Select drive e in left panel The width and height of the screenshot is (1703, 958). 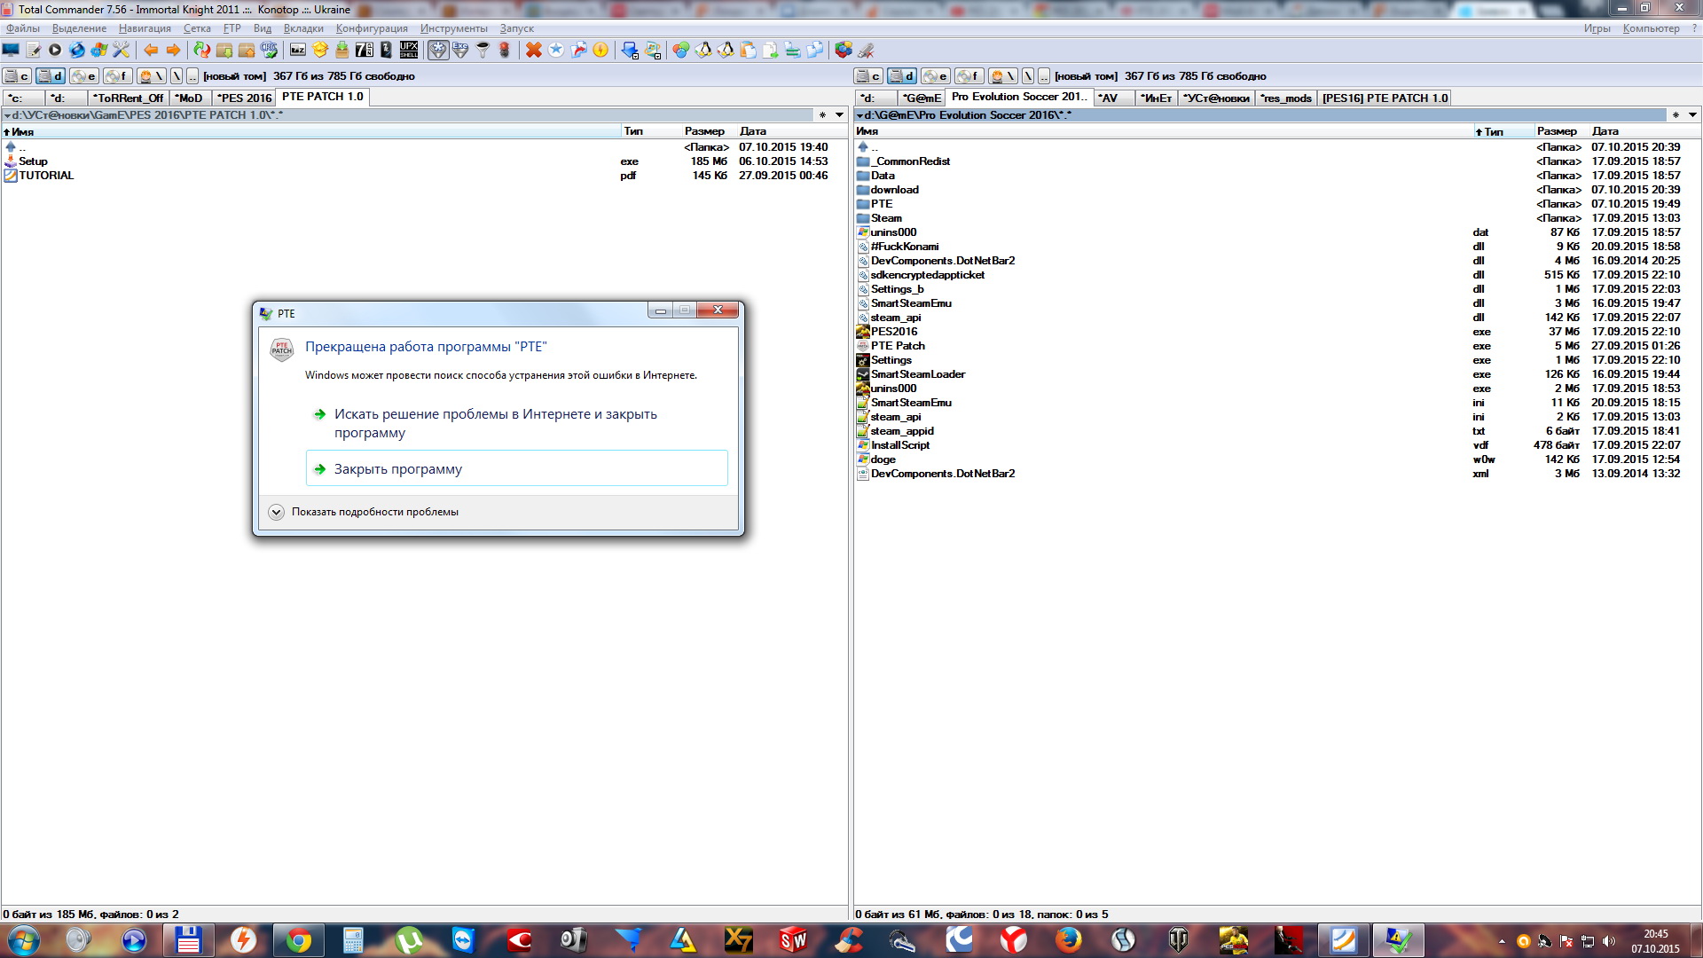(x=84, y=76)
